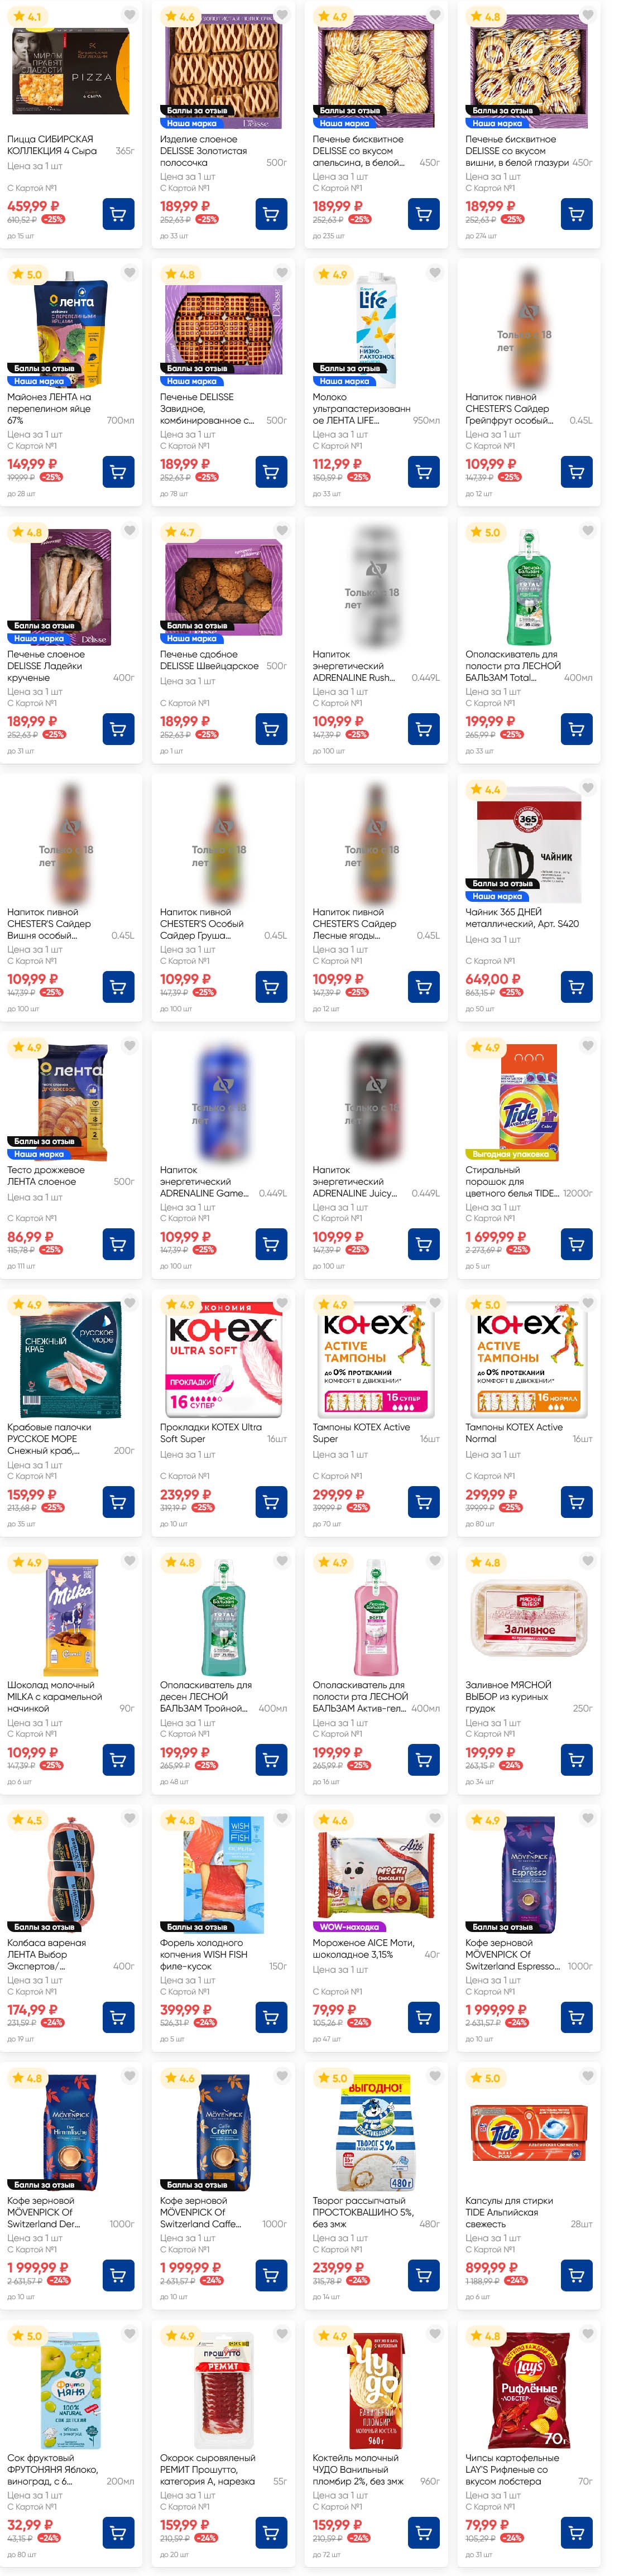Add Творог ПРОСТОКВАШИНО to cart
This screenshot has width=624, height=2576.
[x=424, y=2275]
